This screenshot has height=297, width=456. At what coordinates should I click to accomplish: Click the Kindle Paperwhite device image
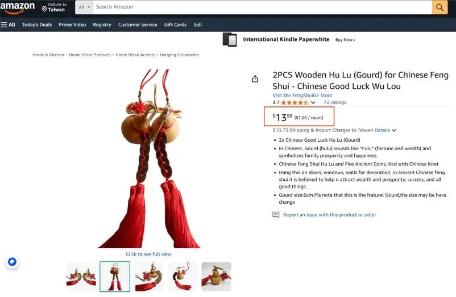(x=230, y=40)
